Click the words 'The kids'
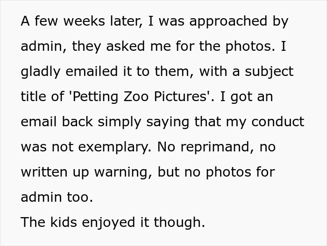The image size is (327, 246). tap(49, 222)
